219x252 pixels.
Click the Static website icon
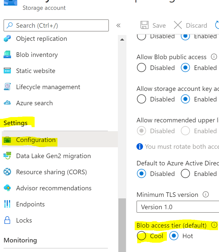(7, 70)
